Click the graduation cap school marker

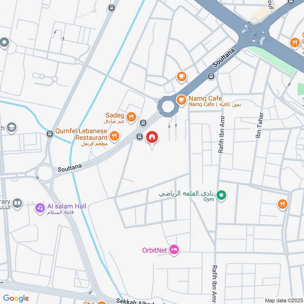coord(12,127)
